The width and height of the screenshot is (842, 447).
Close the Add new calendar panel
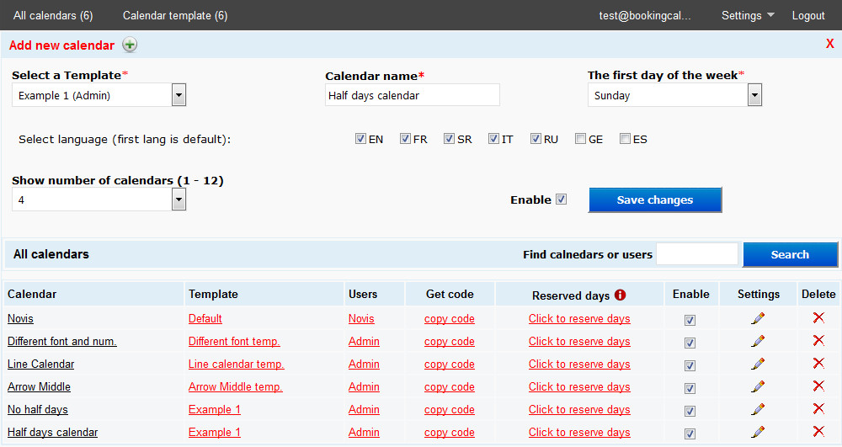coord(829,44)
